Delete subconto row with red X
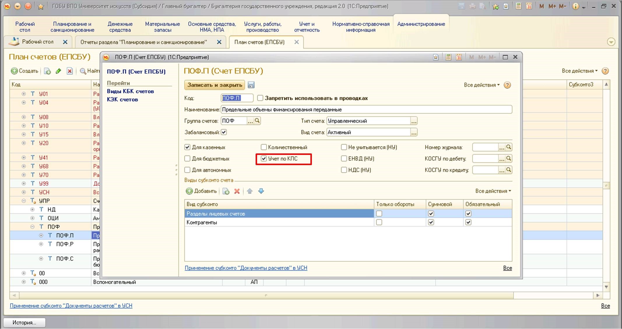 tap(237, 191)
